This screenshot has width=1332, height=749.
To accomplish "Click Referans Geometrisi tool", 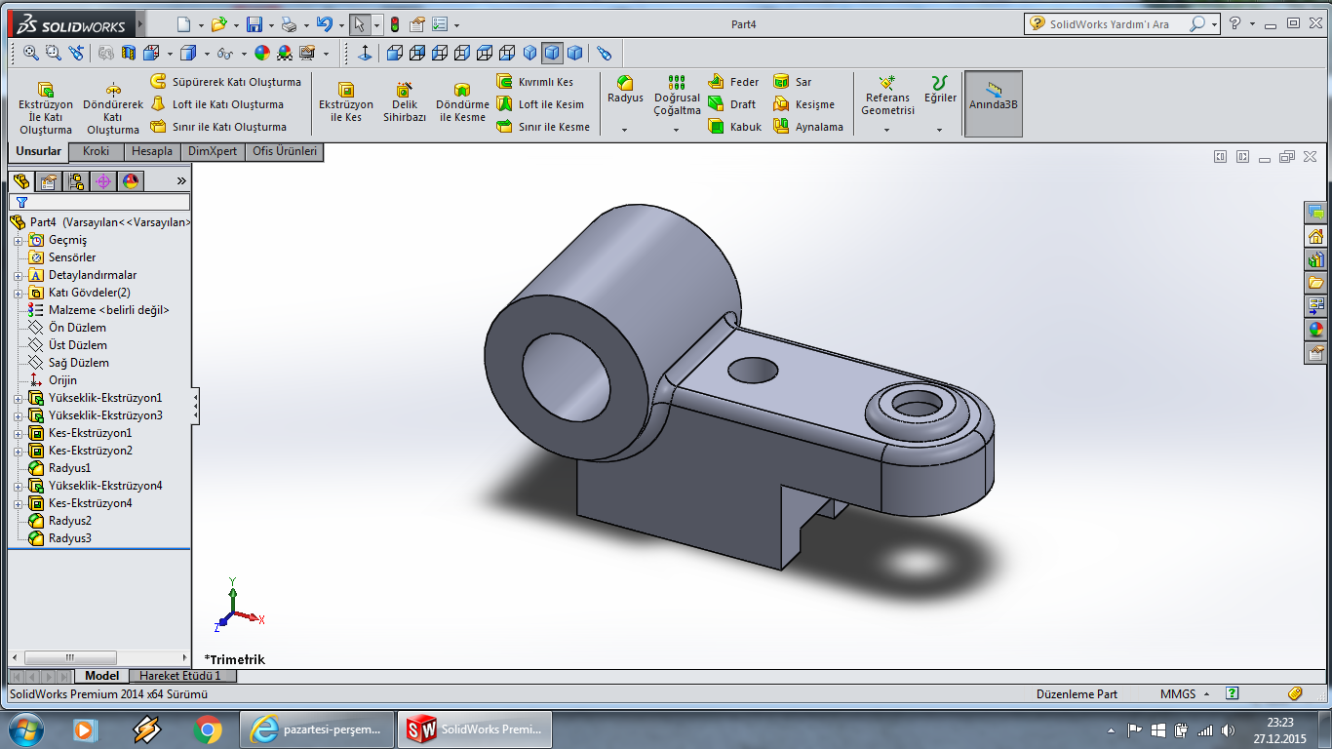I will tap(887, 96).
